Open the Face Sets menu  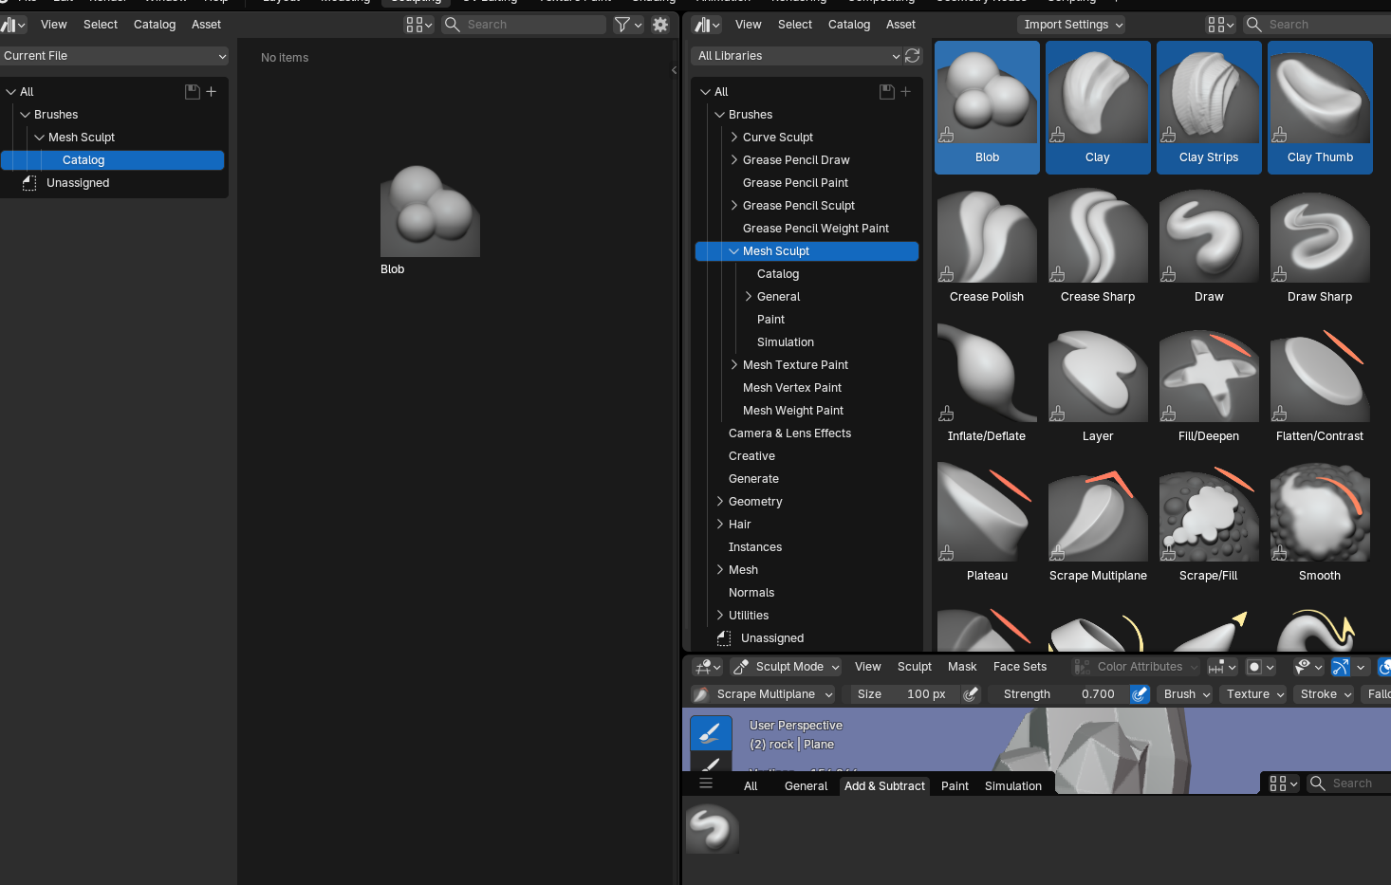point(1020,667)
